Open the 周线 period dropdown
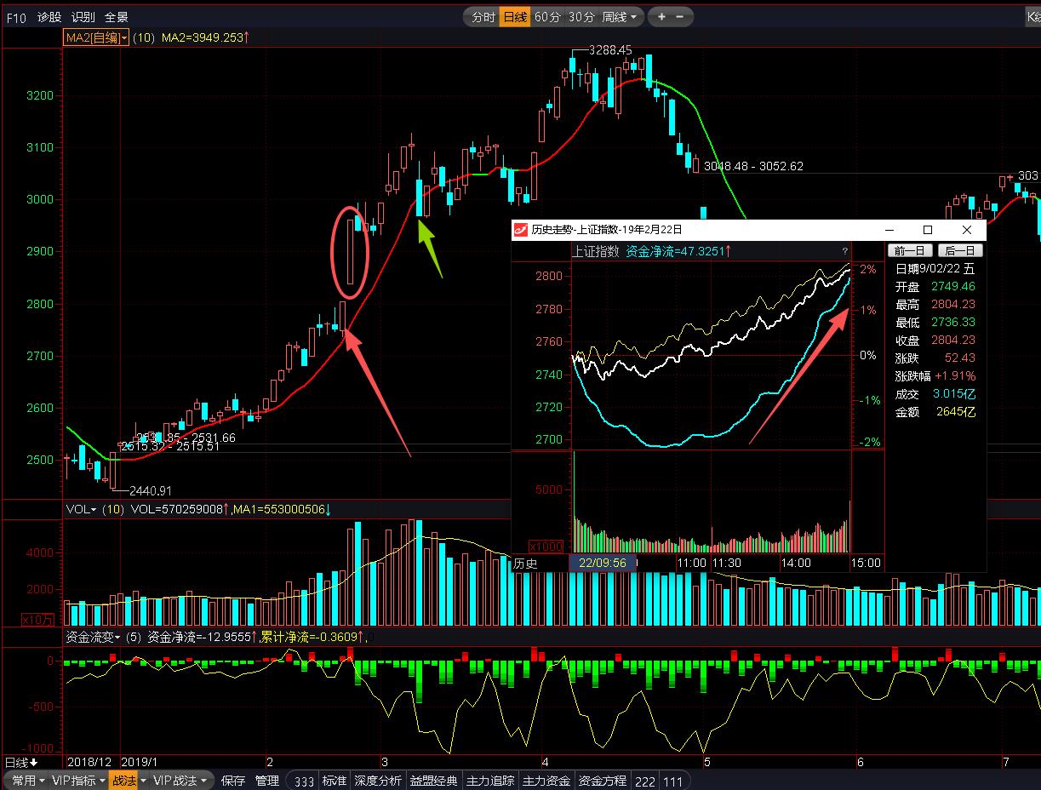 (x=619, y=17)
